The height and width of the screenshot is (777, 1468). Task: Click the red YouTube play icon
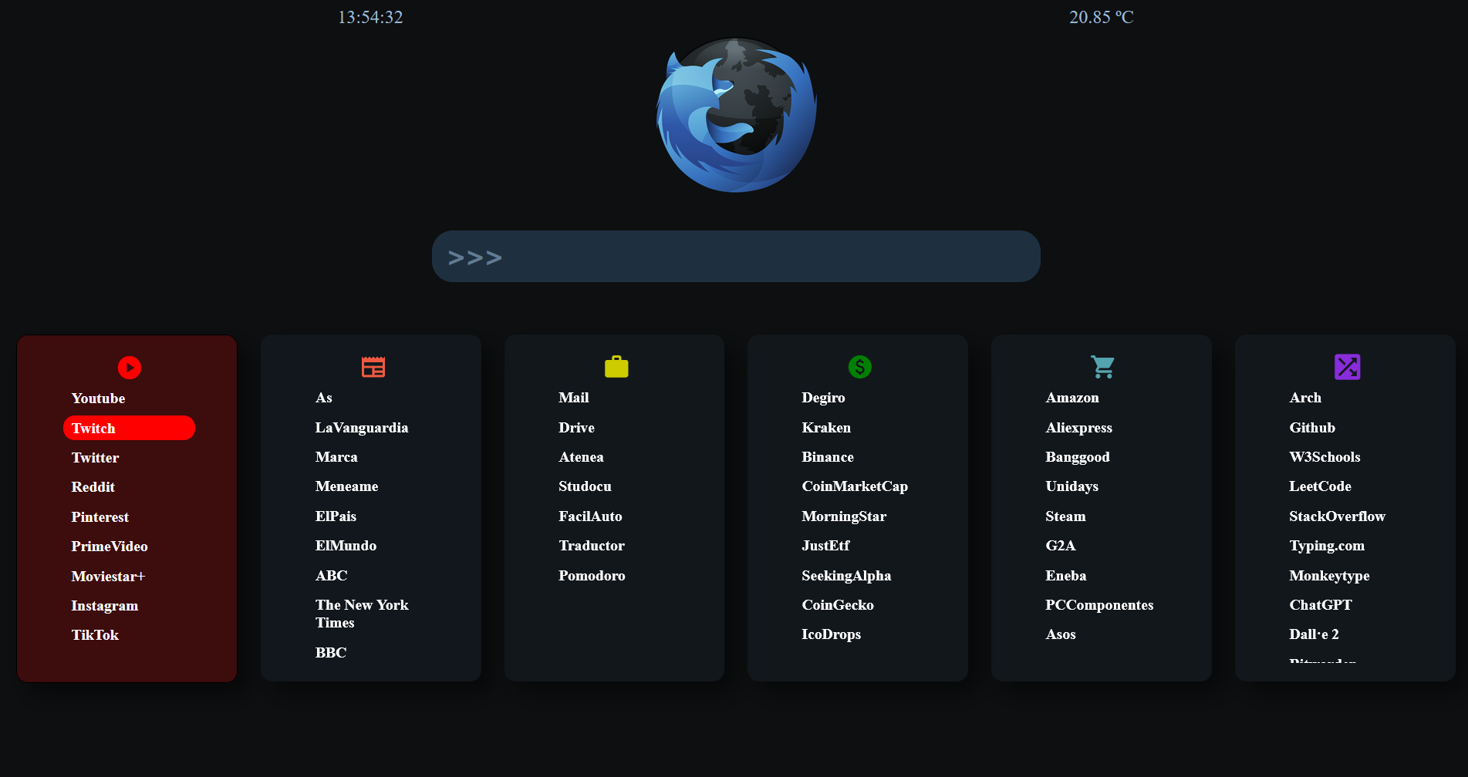129,368
